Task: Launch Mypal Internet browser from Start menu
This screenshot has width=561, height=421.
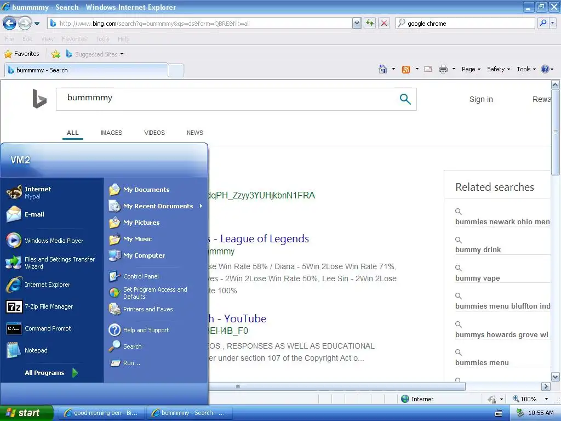Action: coord(52,192)
